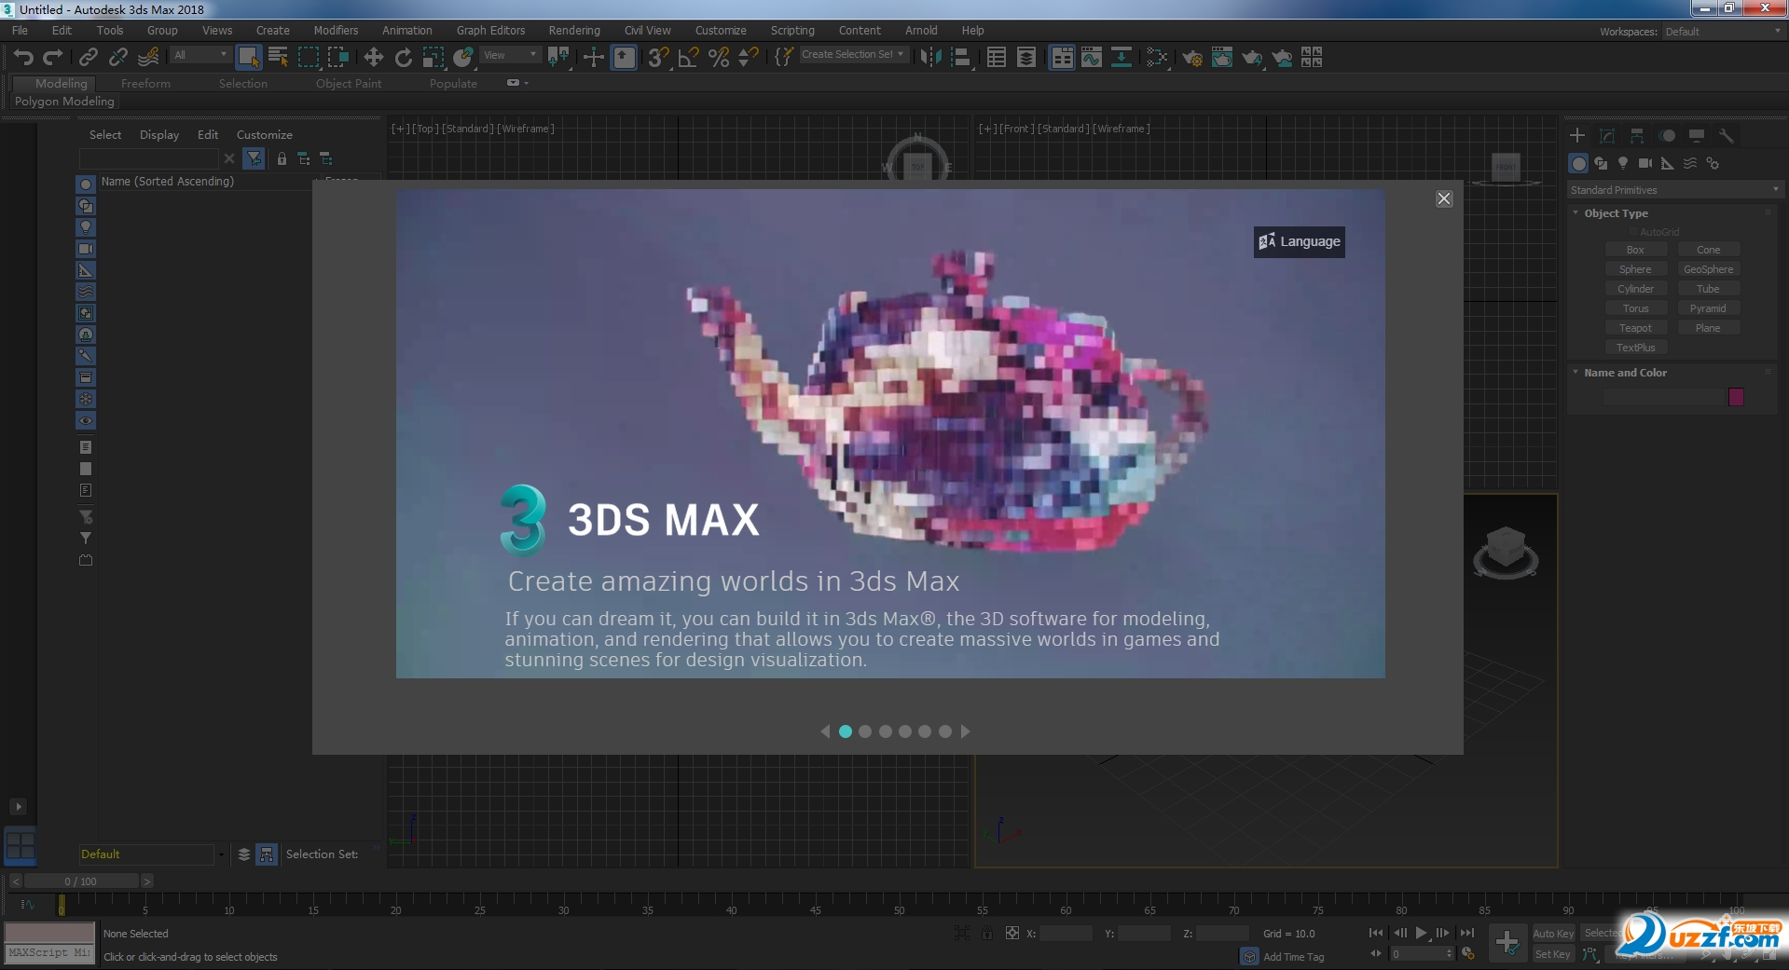The image size is (1789, 970).
Task: Toggle the Auto Key button
Action: click(x=1553, y=934)
